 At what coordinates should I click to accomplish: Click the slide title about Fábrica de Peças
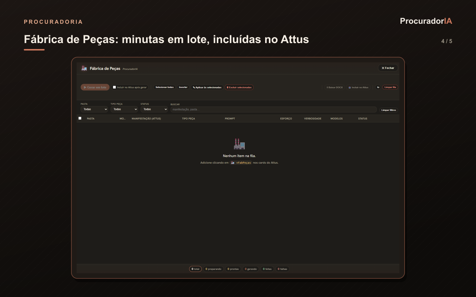point(166,39)
